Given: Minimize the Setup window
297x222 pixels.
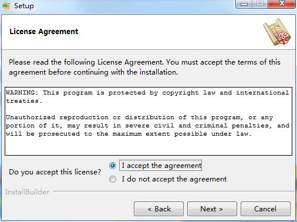Looking at the screenshot, I should 244,4.
